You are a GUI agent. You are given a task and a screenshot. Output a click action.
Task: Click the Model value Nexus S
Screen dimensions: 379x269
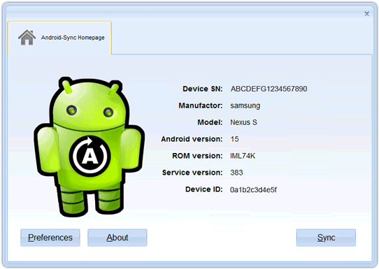243,122
